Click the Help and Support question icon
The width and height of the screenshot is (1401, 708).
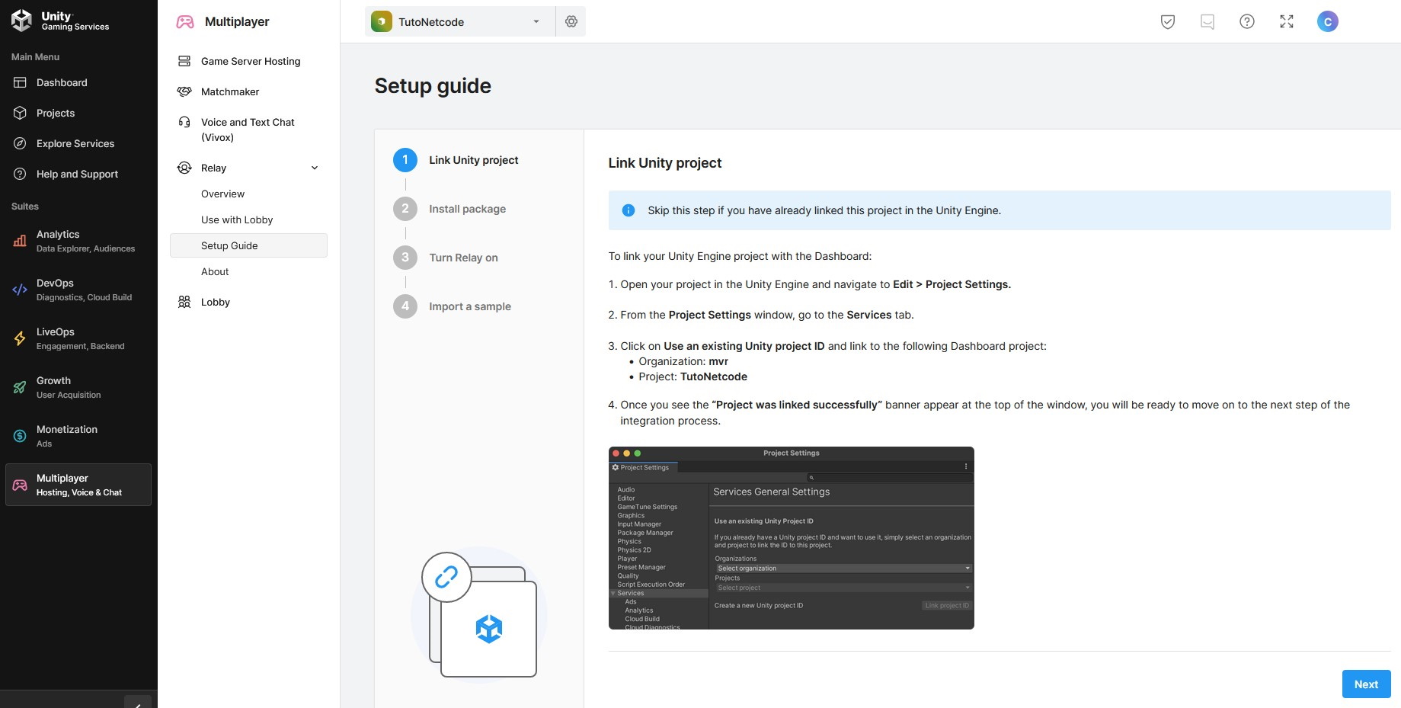(20, 174)
